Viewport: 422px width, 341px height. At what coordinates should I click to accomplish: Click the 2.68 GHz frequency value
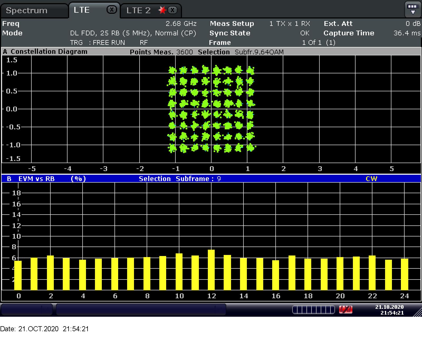tap(181, 24)
